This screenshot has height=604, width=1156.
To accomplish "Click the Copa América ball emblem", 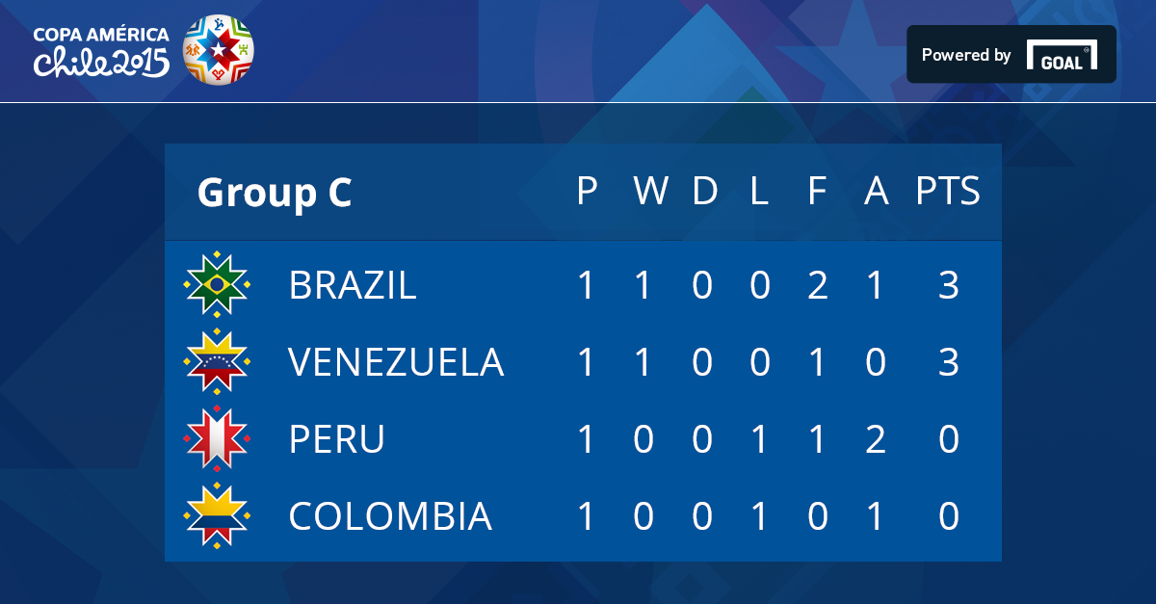I will tap(218, 49).
